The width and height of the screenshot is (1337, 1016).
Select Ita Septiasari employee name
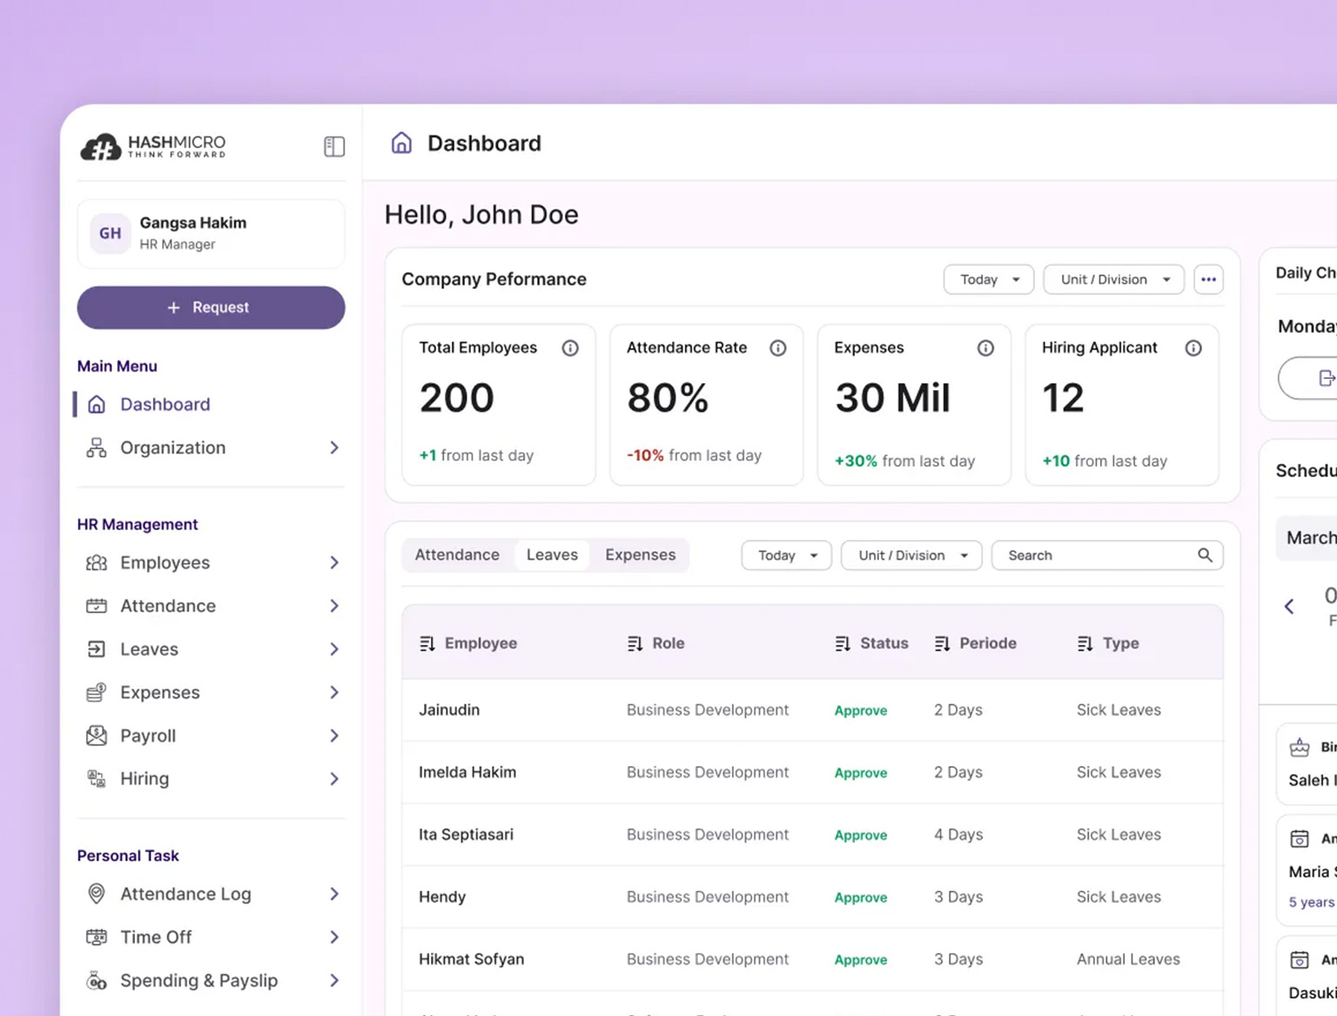coord(466,834)
